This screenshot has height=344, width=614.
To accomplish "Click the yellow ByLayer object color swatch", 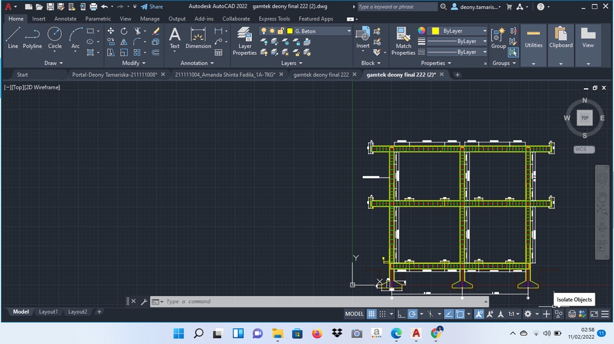I will 435,31.
